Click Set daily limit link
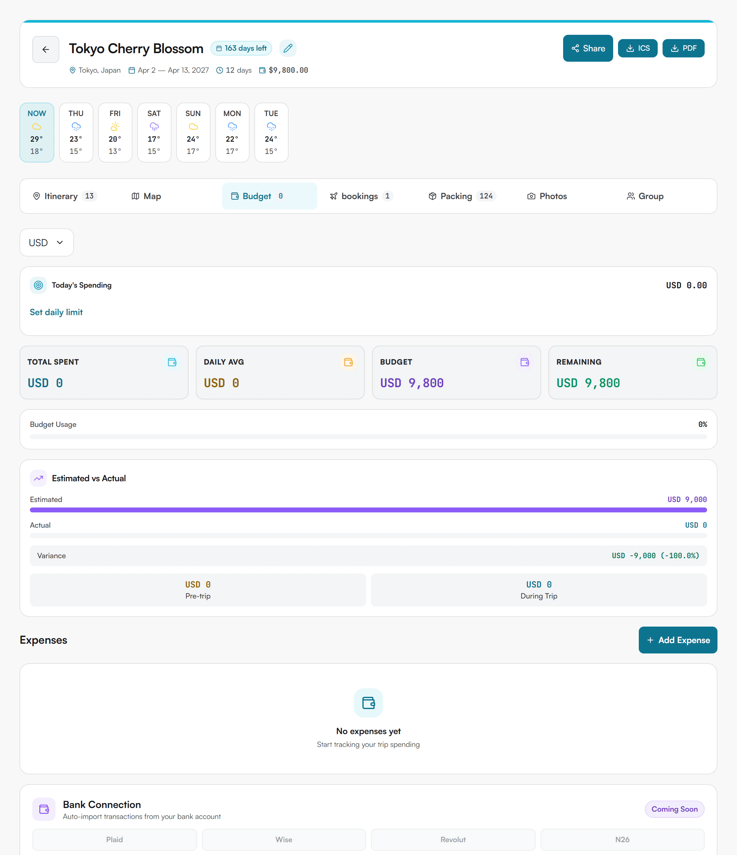 pos(56,312)
